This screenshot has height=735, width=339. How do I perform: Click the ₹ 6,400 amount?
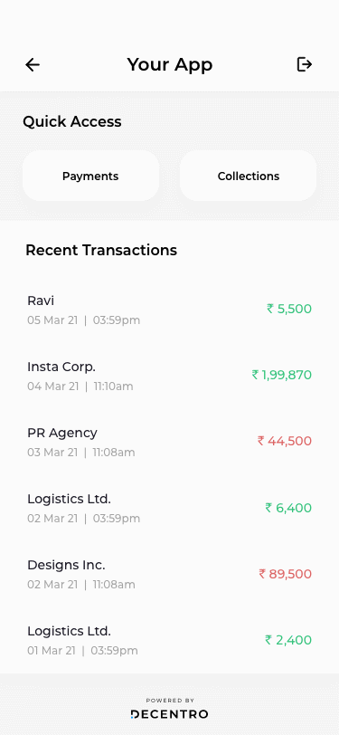coord(288,508)
